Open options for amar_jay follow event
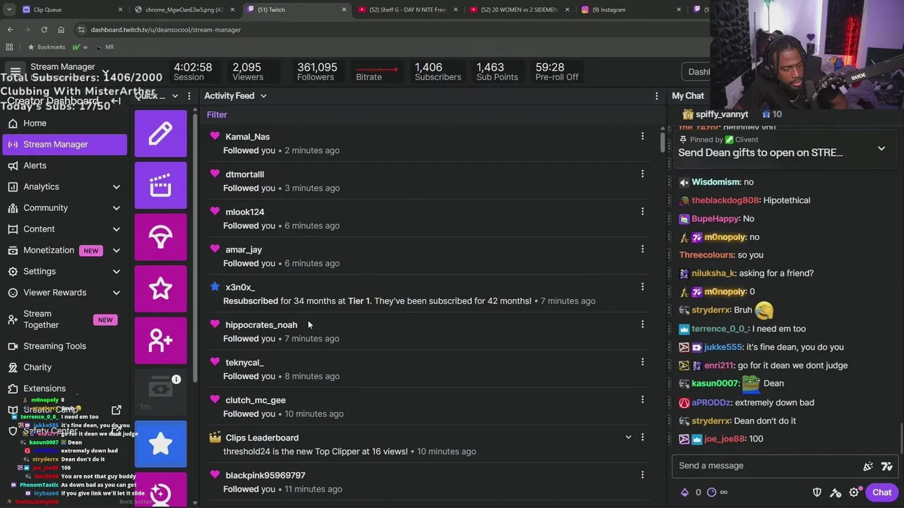 [x=643, y=249]
